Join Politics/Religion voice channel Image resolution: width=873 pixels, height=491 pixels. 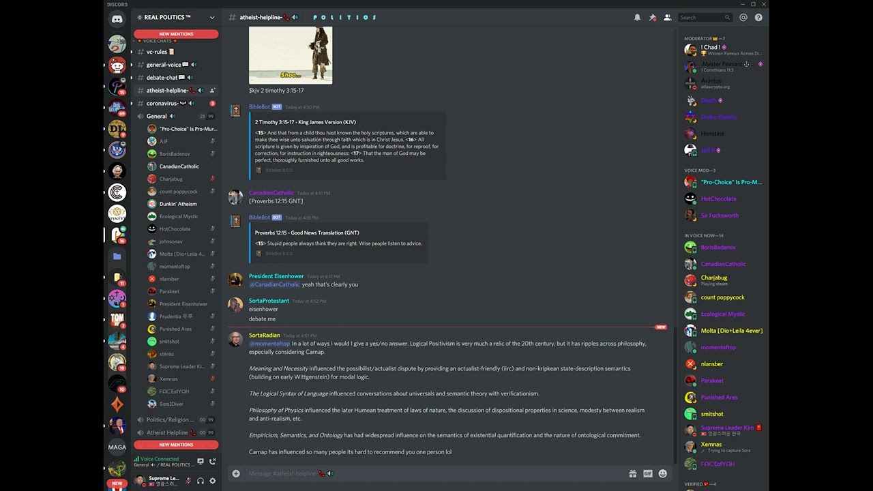(176, 420)
